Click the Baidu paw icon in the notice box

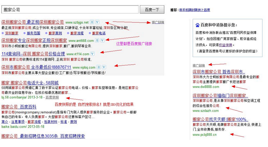(x=197, y=25)
